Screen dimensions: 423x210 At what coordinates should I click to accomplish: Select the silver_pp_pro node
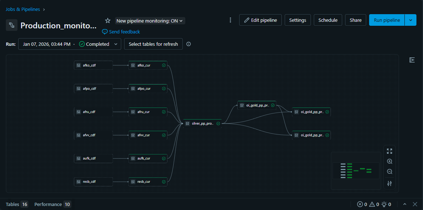click(202, 124)
